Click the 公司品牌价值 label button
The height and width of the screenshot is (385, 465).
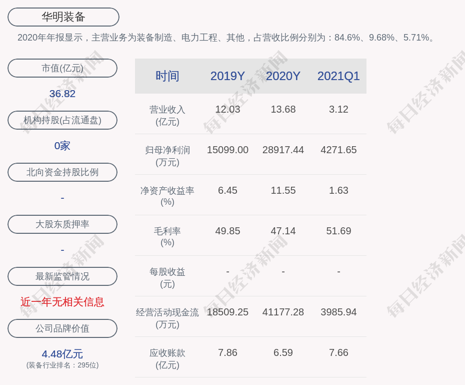tap(62, 328)
